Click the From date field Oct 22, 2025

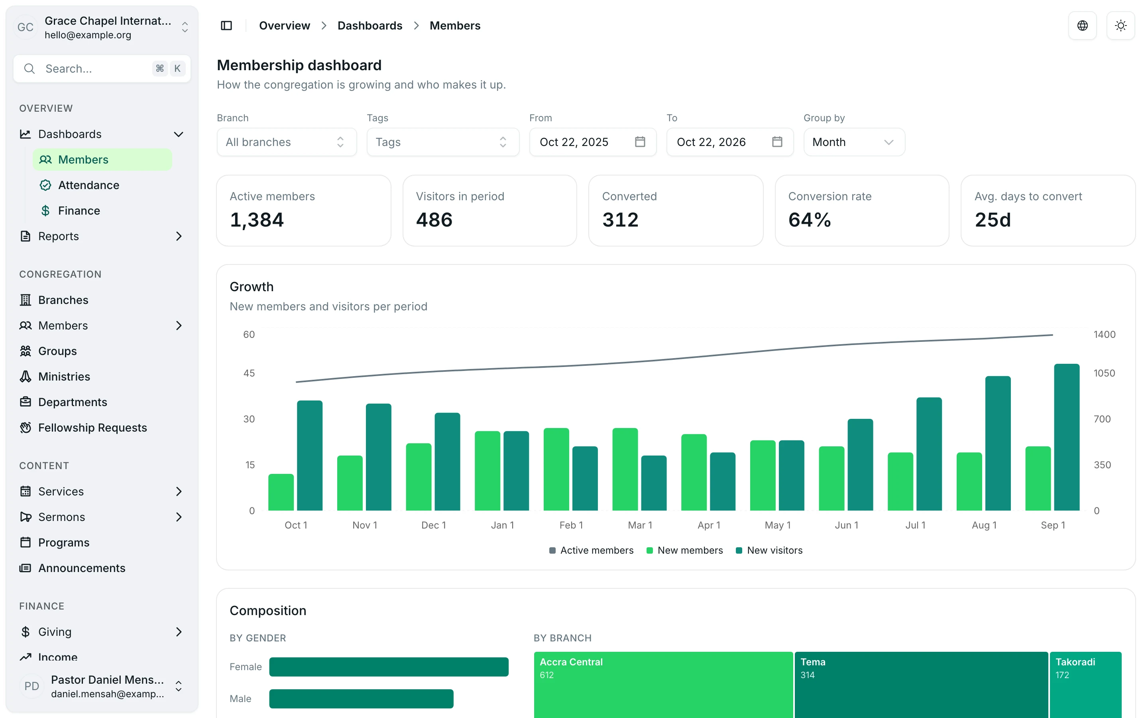click(592, 142)
